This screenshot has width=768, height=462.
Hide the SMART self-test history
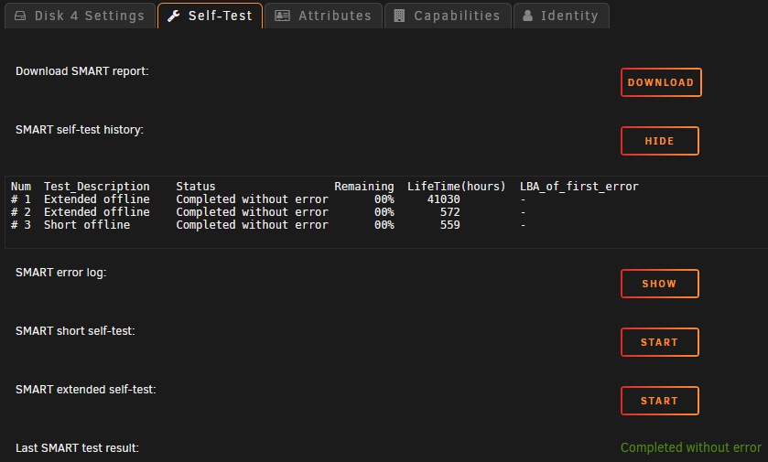[659, 141]
